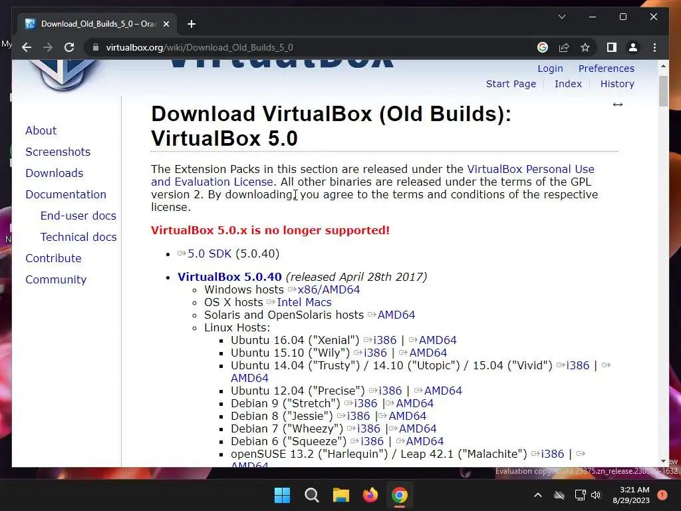Click the share page icon

click(x=564, y=47)
